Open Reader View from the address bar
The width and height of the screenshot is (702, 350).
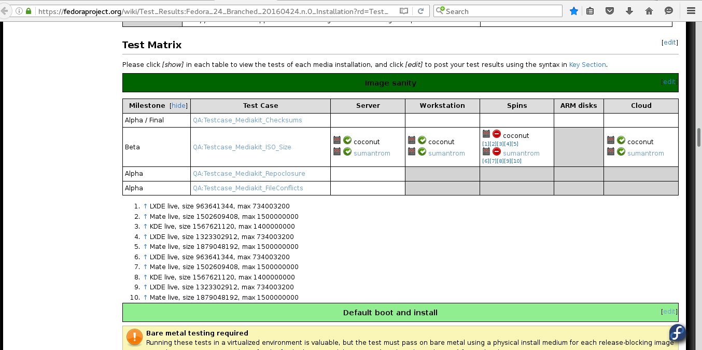click(404, 11)
